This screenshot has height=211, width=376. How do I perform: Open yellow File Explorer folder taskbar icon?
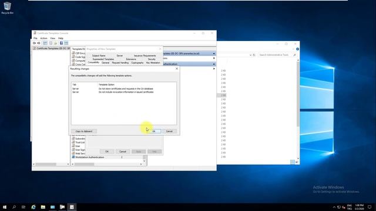click(43, 207)
